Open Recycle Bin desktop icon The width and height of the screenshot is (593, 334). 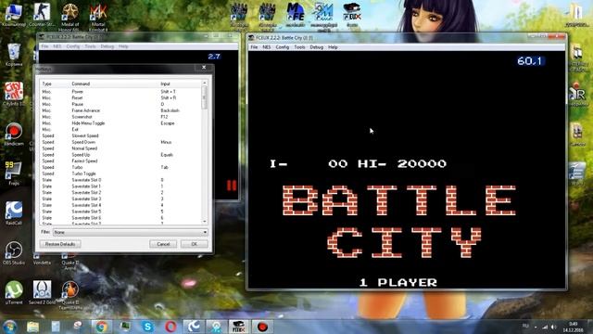(x=14, y=55)
